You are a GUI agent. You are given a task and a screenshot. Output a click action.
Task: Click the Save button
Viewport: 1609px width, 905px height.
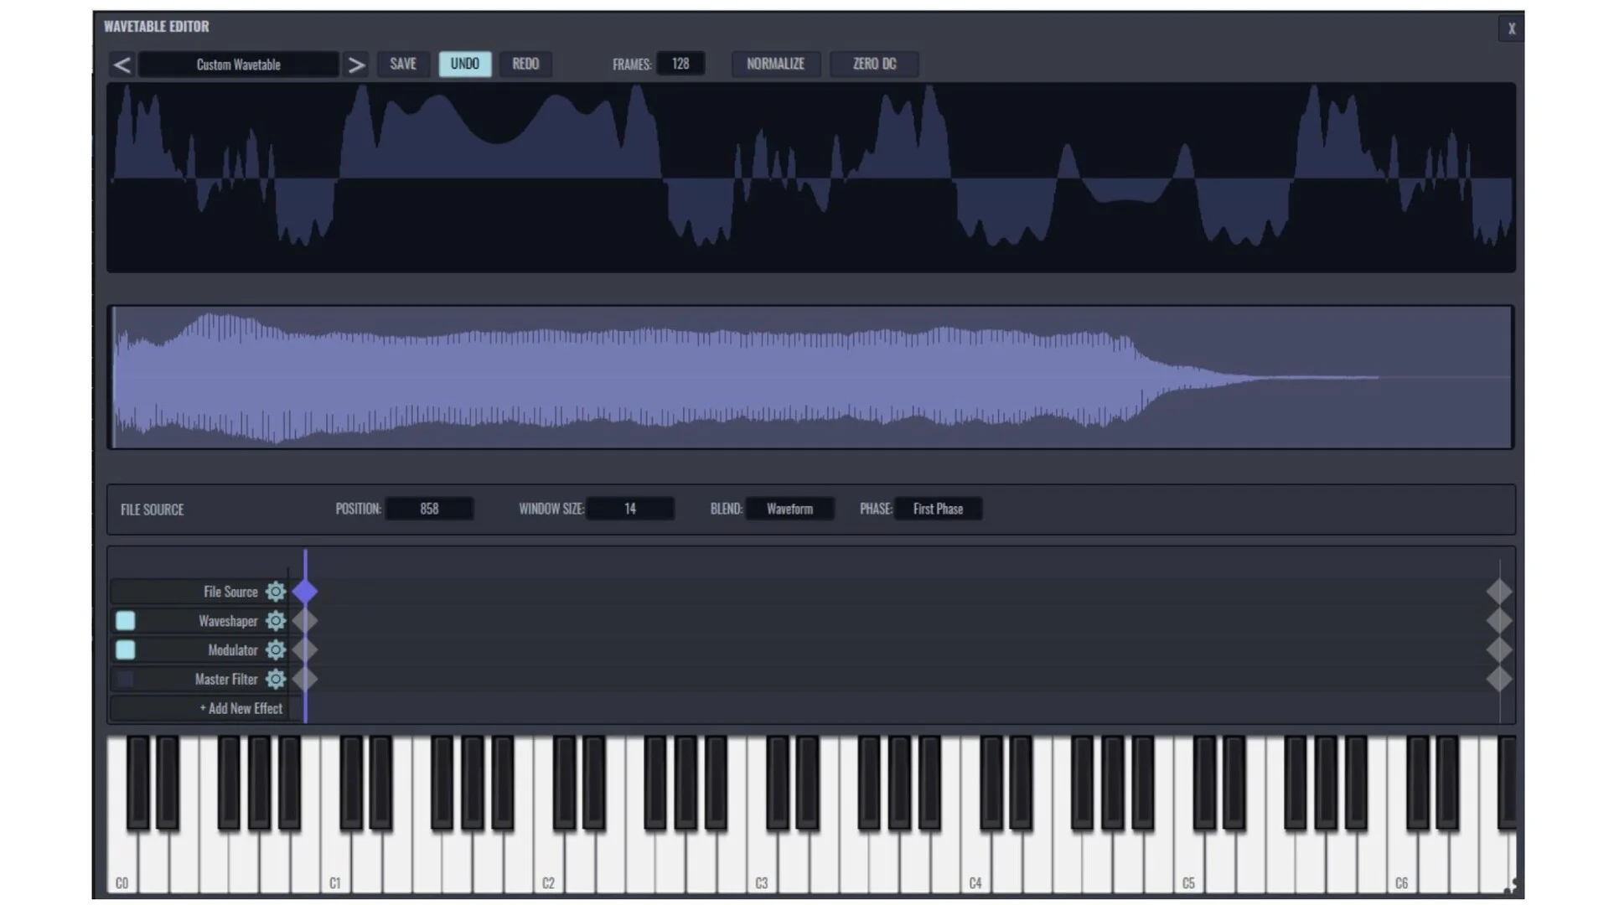point(403,64)
